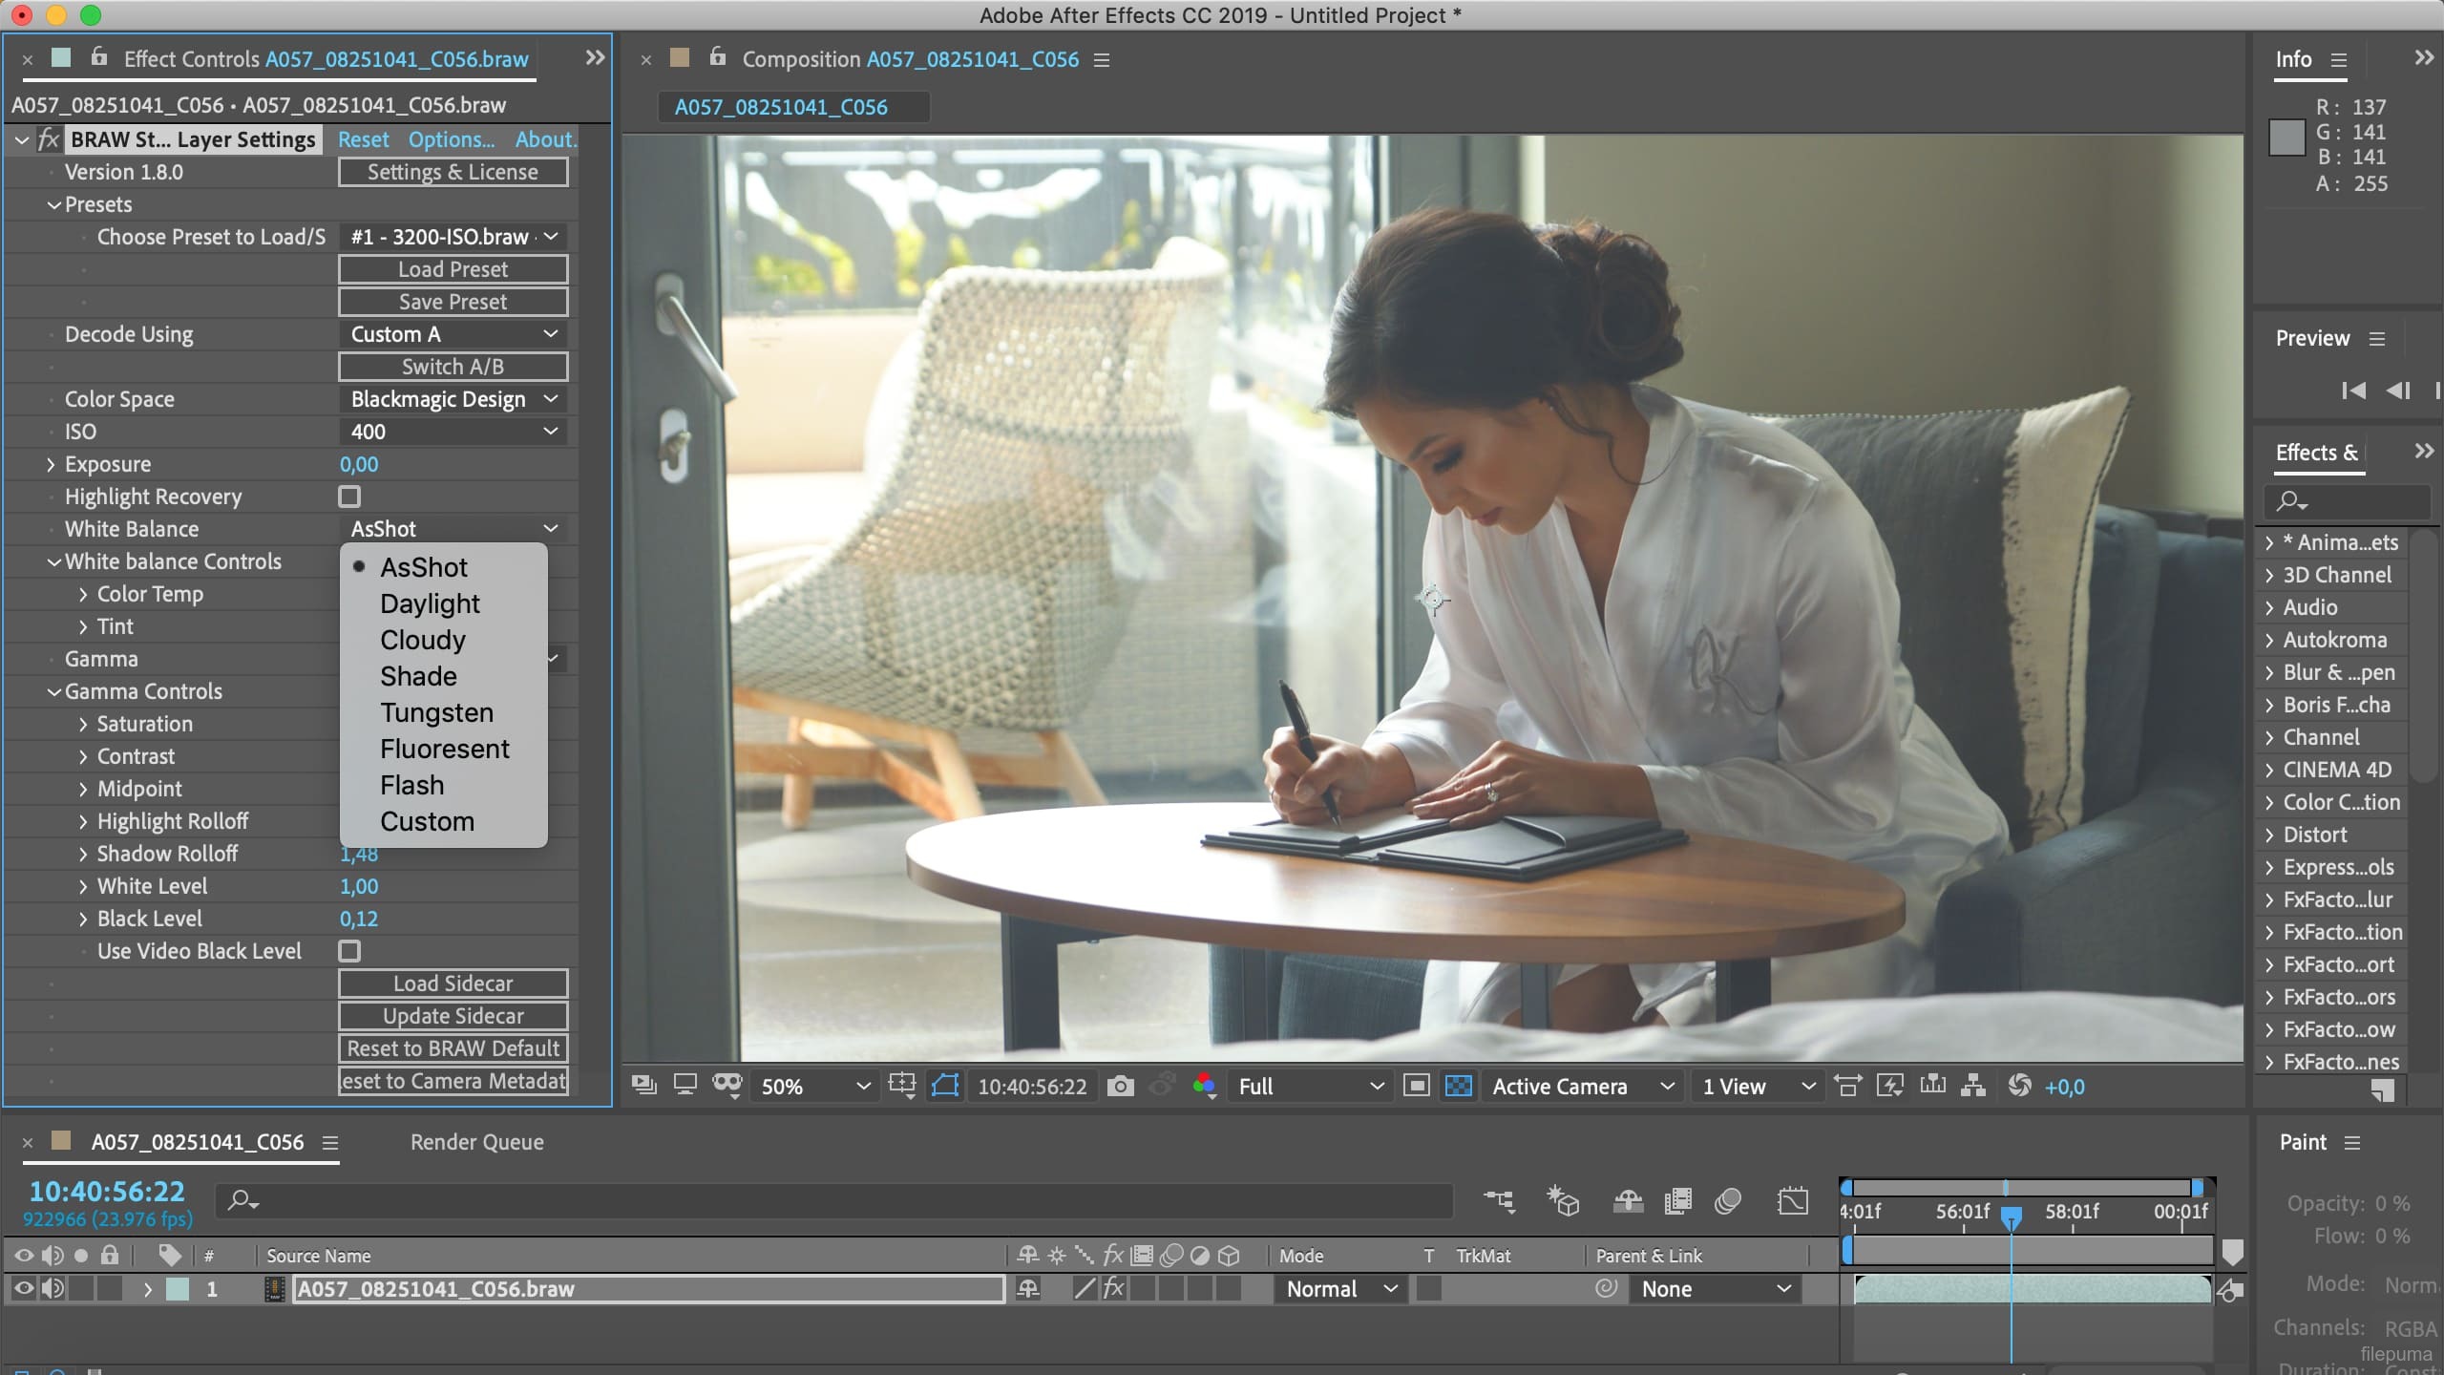The image size is (2444, 1375).
Task: Click the composition flowchart icon
Action: (x=1973, y=1087)
